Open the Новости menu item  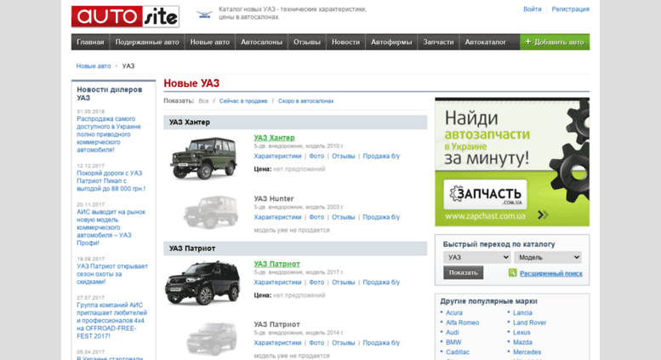345,43
